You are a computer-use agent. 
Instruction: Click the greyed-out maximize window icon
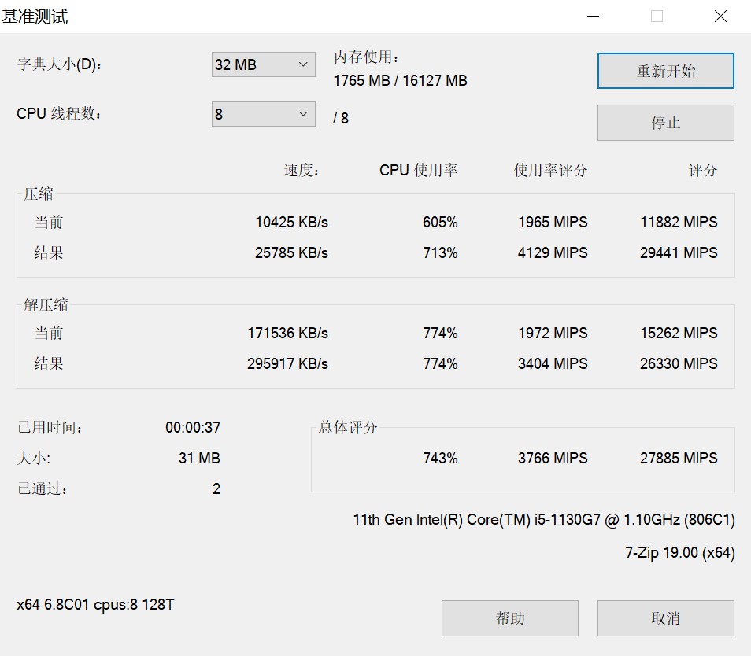click(x=657, y=17)
